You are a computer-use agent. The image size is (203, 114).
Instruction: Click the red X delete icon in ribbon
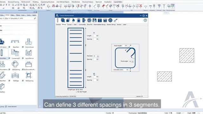tap(141, 6)
